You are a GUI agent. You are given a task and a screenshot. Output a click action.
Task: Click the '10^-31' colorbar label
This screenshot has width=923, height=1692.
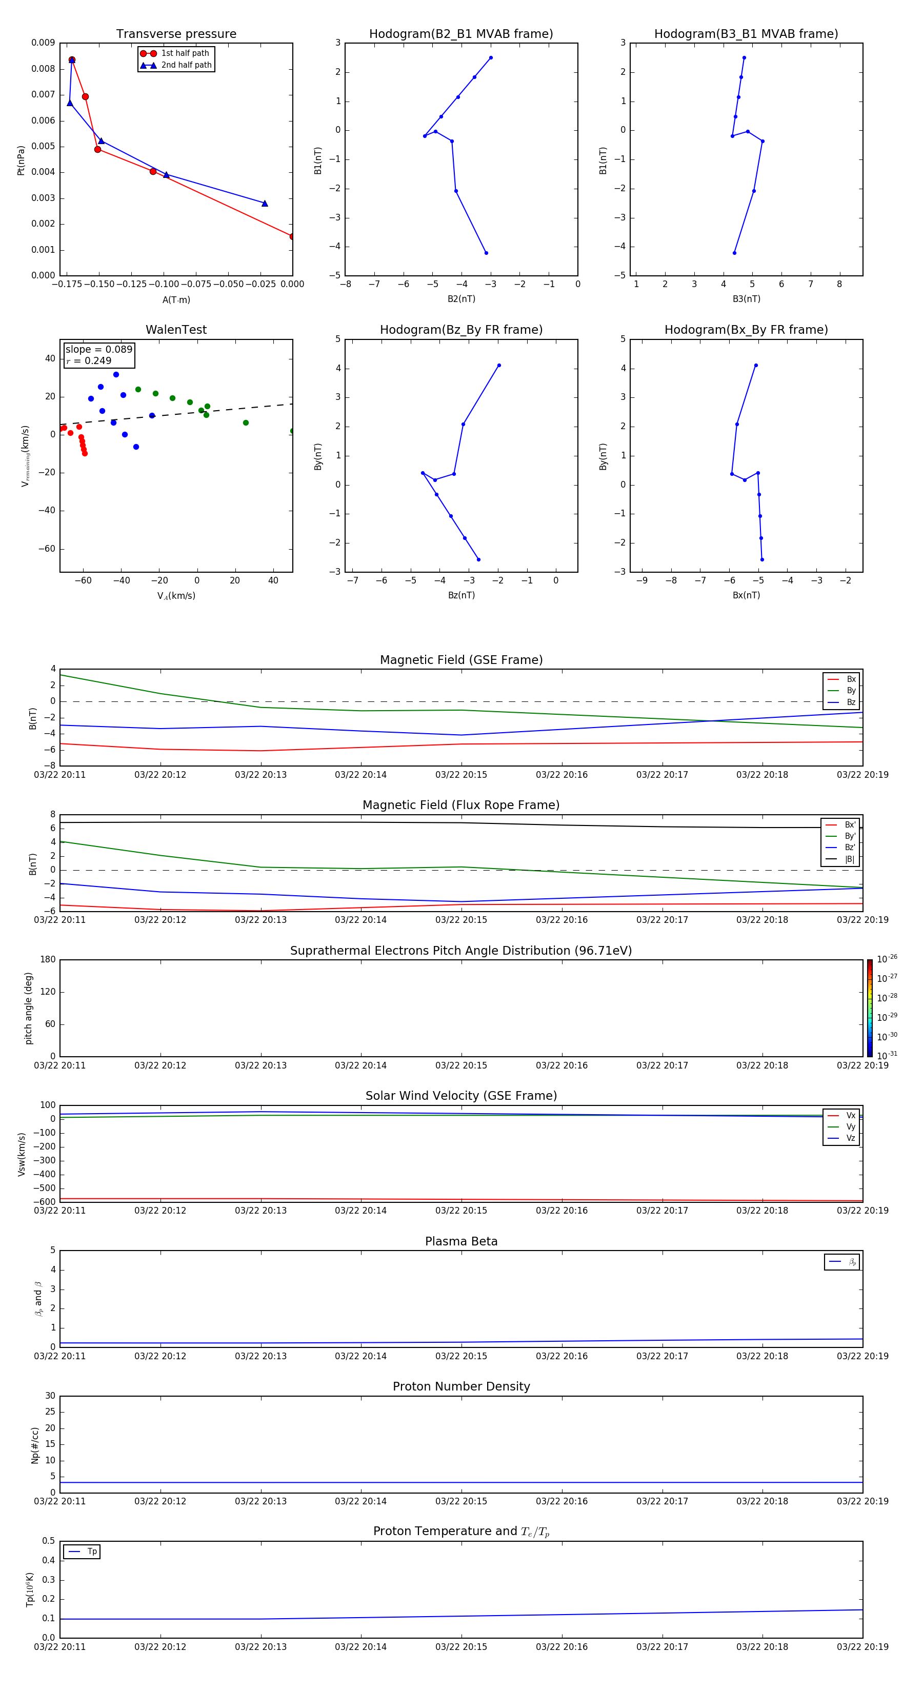887,1056
